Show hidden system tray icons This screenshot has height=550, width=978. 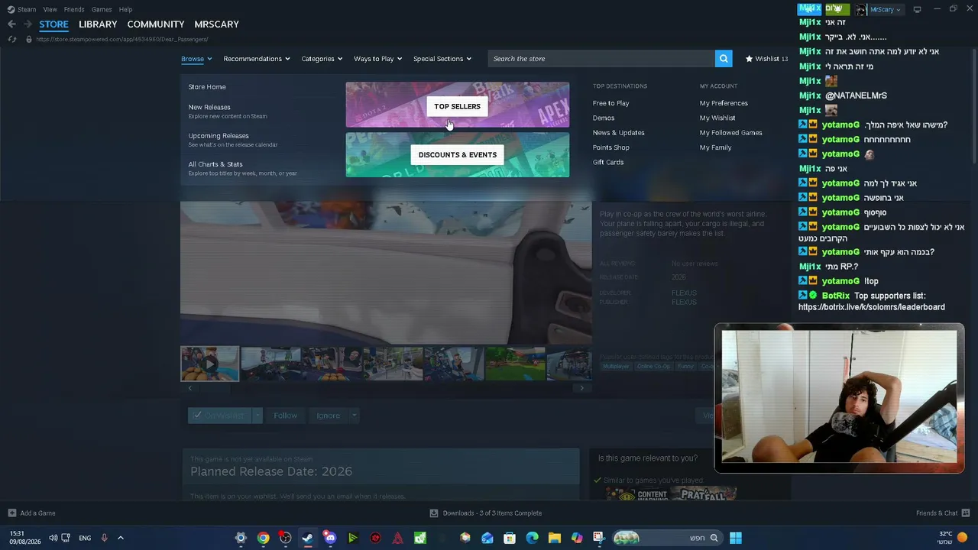coord(120,538)
